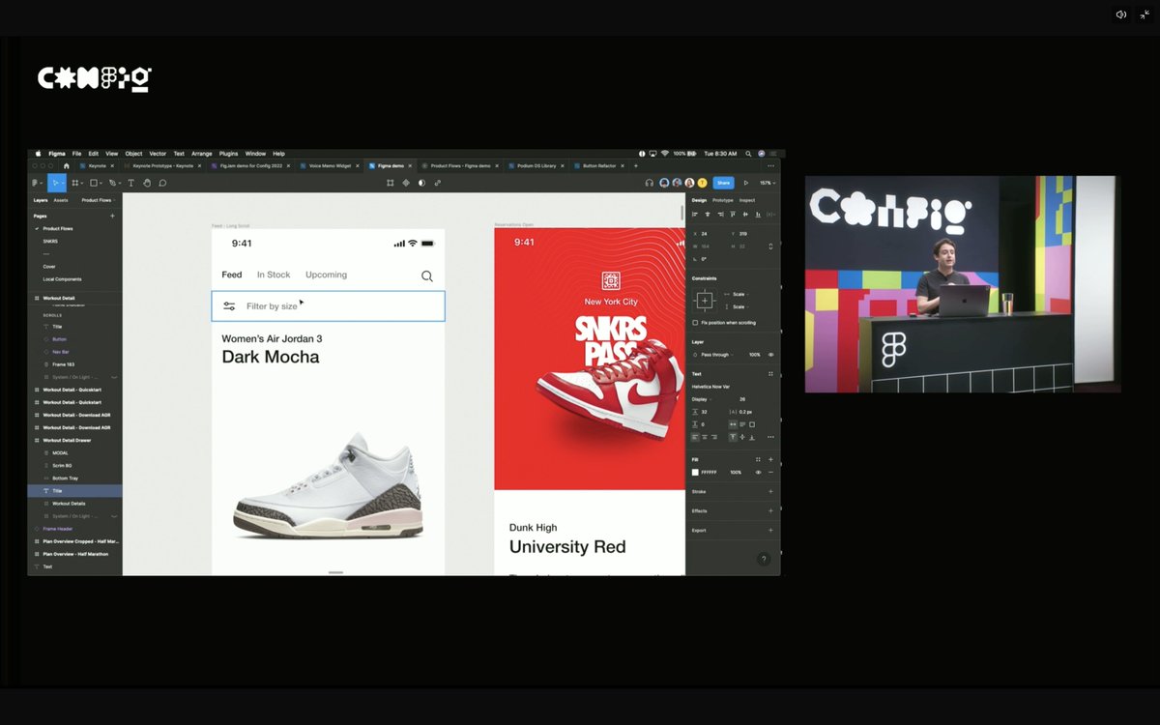Click the Wi-Fi icon in menu bar

click(665, 154)
